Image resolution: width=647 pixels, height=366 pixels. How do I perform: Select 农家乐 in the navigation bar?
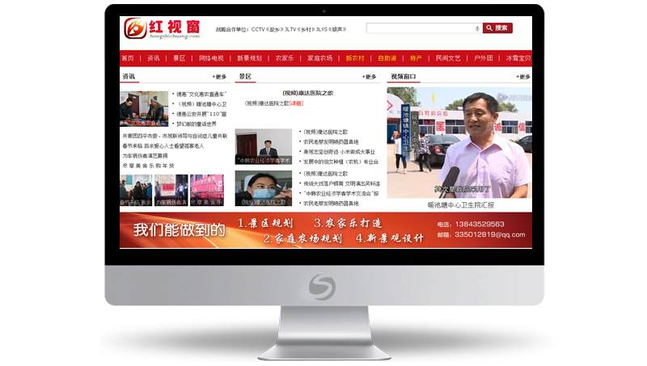(x=285, y=58)
